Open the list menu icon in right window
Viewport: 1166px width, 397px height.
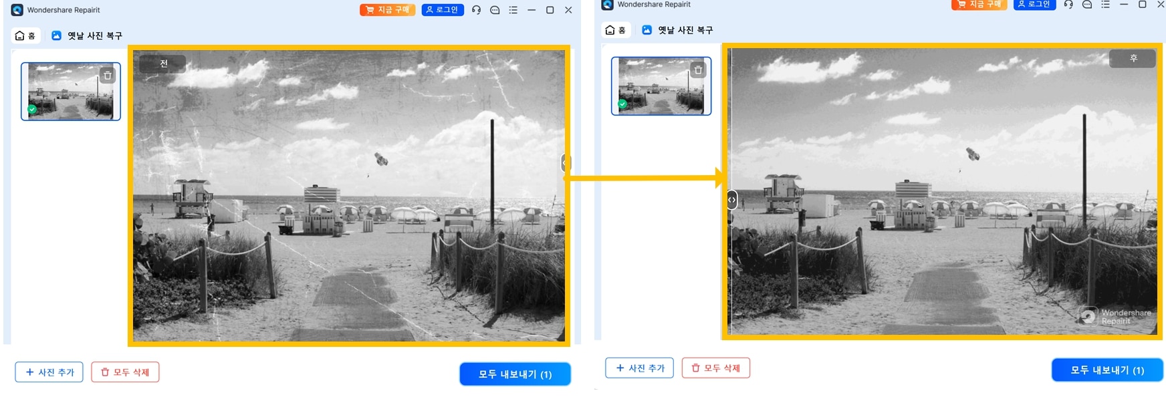(1105, 4)
